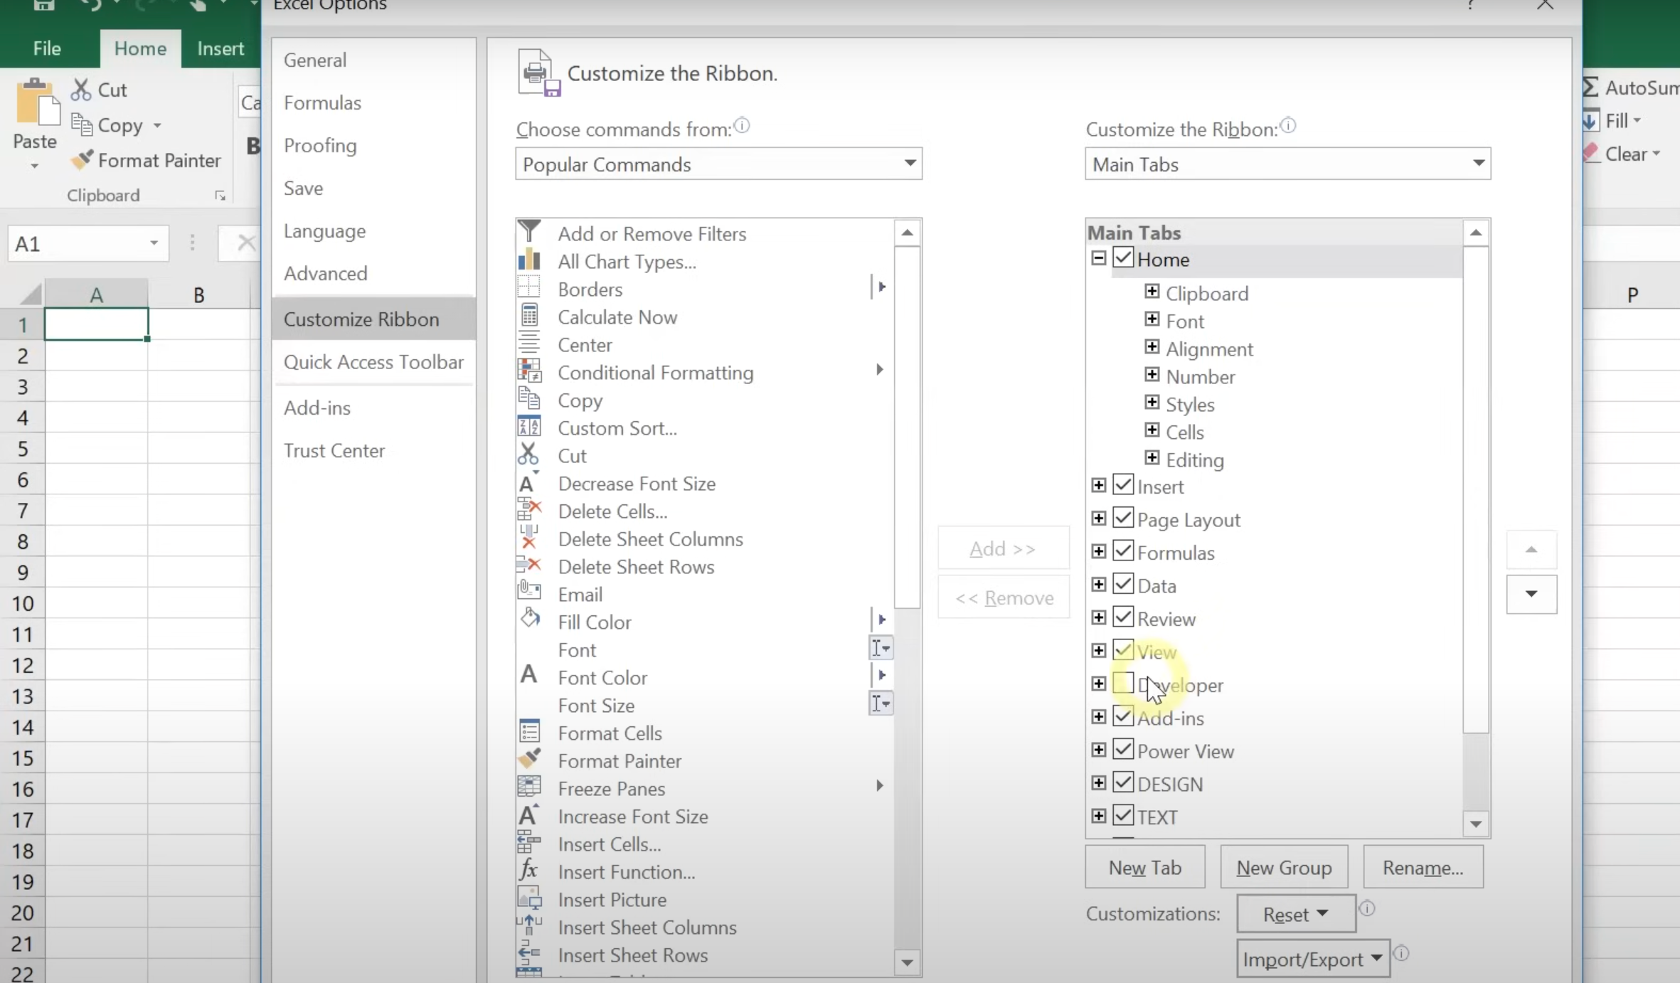The height and width of the screenshot is (983, 1680).
Task: Uncheck the Data tab checkbox
Action: (1123, 584)
